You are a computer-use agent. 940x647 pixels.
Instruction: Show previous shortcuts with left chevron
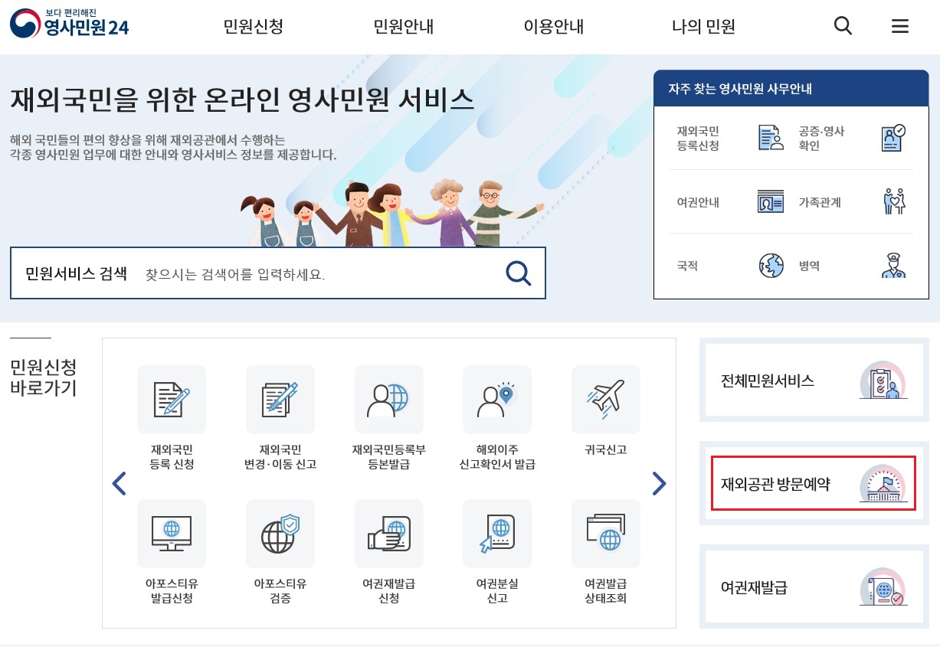(119, 484)
